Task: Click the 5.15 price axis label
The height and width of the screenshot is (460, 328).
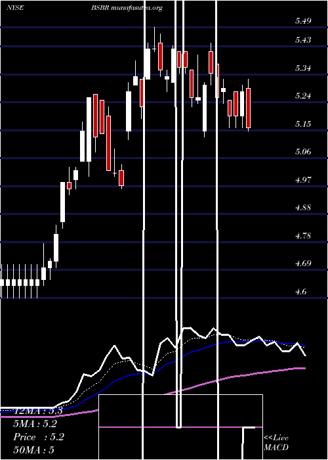Action: (x=303, y=124)
